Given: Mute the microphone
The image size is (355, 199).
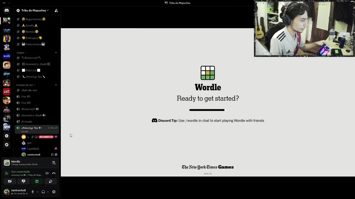Looking at the screenshot, I should click(x=33, y=192).
